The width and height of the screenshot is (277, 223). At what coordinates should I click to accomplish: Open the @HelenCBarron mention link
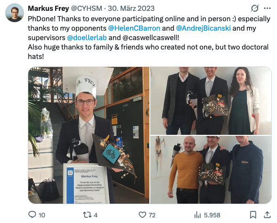(134, 28)
